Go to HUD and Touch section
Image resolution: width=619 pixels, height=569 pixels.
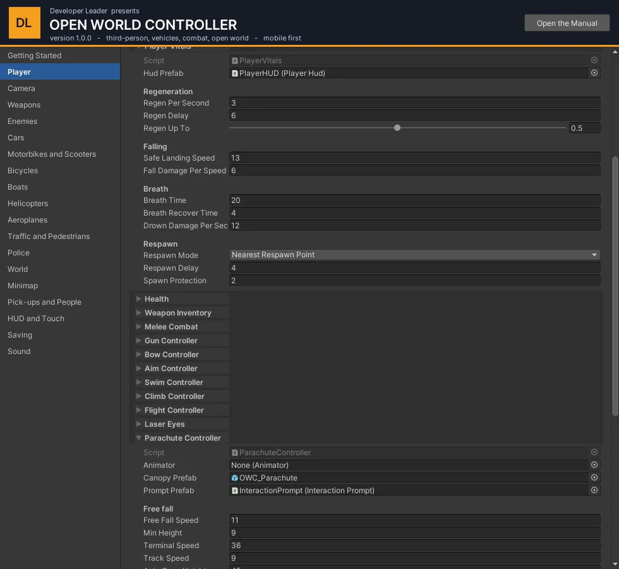pos(60,319)
